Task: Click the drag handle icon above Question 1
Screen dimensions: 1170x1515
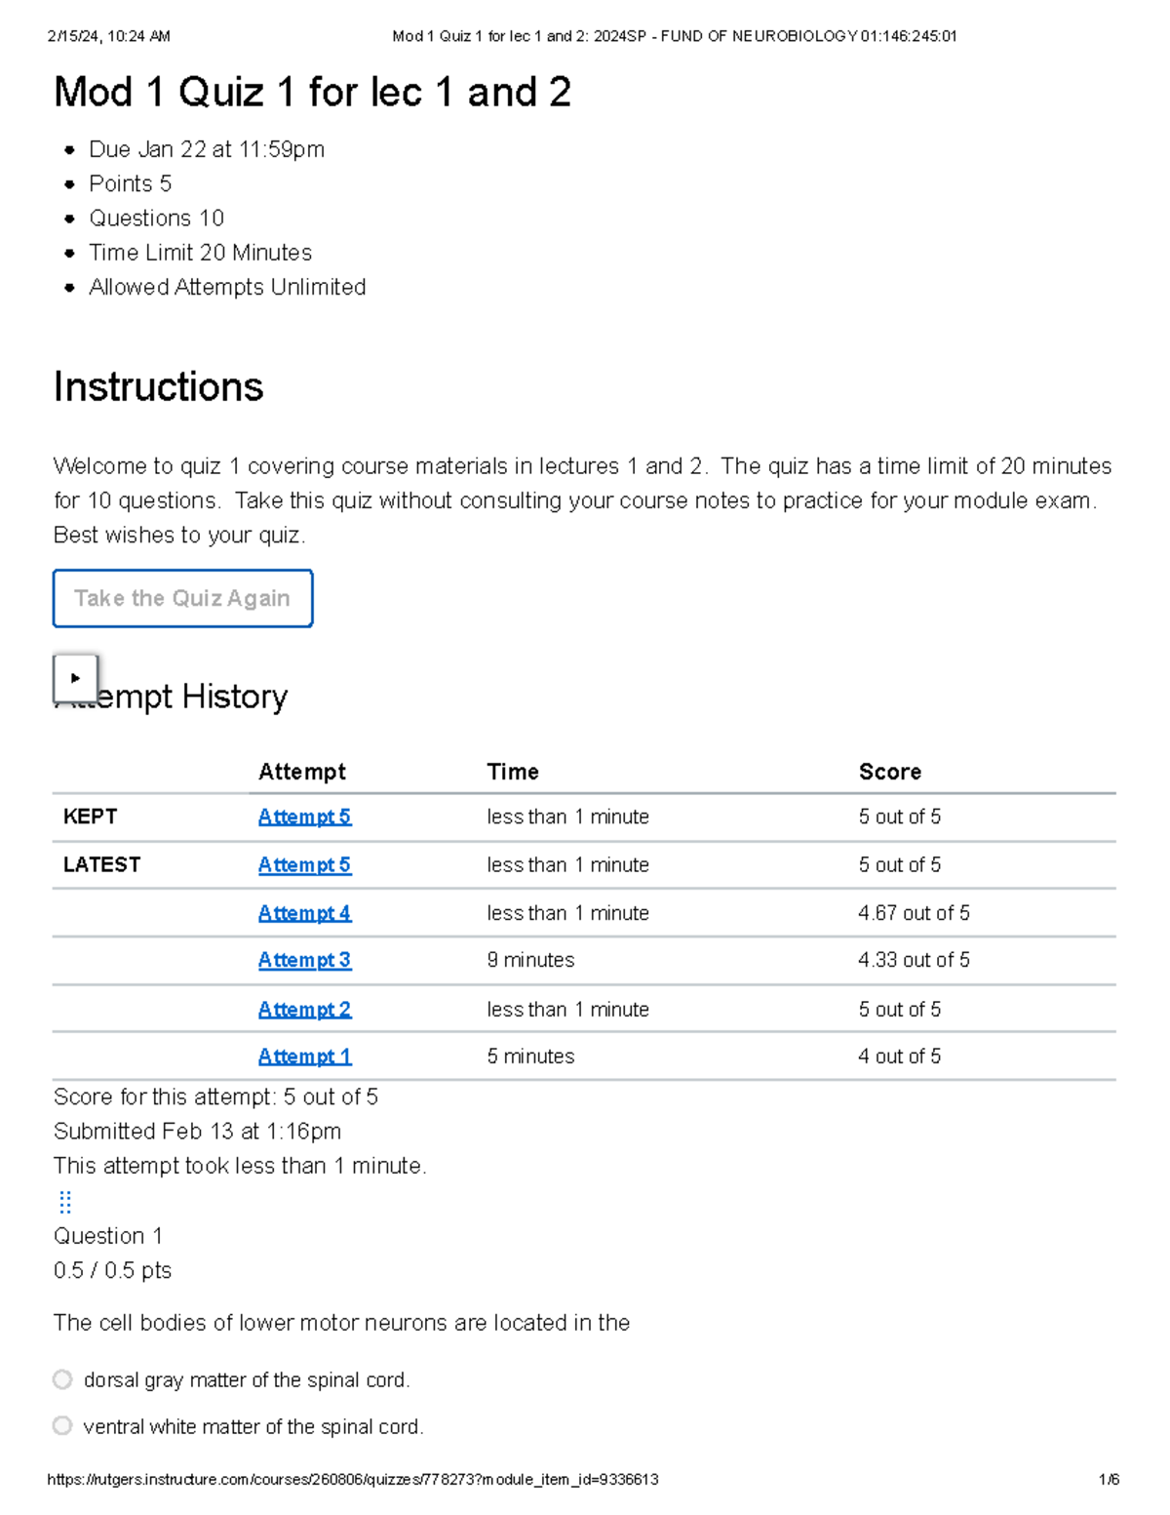Action: (65, 1201)
